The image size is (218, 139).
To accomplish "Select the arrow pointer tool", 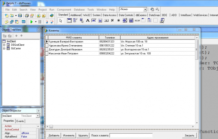I will 61,21.
